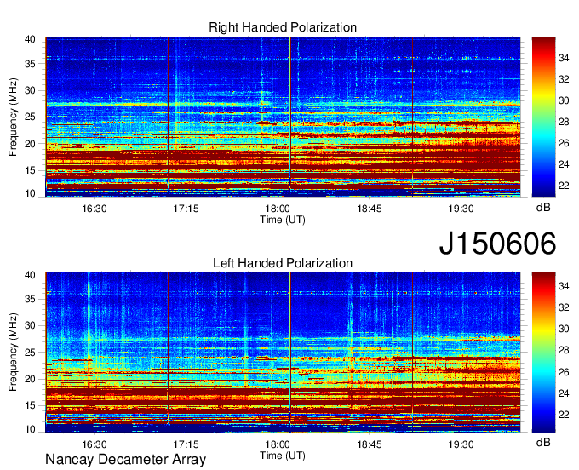Click the 35 MHz tick label on the lower plot
The width and height of the screenshot is (579, 470).
tap(30, 299)
